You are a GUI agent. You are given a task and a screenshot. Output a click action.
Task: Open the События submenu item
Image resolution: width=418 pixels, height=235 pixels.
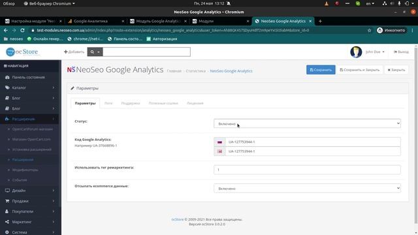(x=20, y=180)
